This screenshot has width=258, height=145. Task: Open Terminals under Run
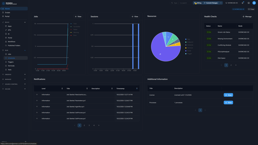[16, 66]
